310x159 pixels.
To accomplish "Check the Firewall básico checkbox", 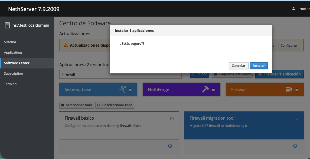I will point(172,119).
